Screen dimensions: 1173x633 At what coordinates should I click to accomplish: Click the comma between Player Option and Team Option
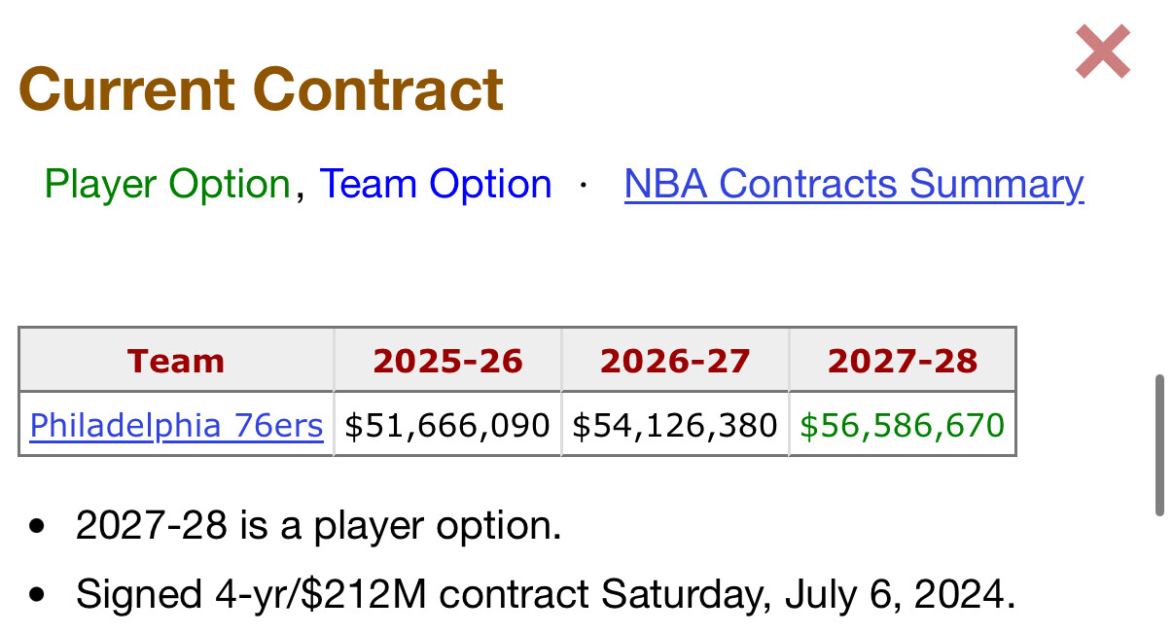tap(301, 191)
